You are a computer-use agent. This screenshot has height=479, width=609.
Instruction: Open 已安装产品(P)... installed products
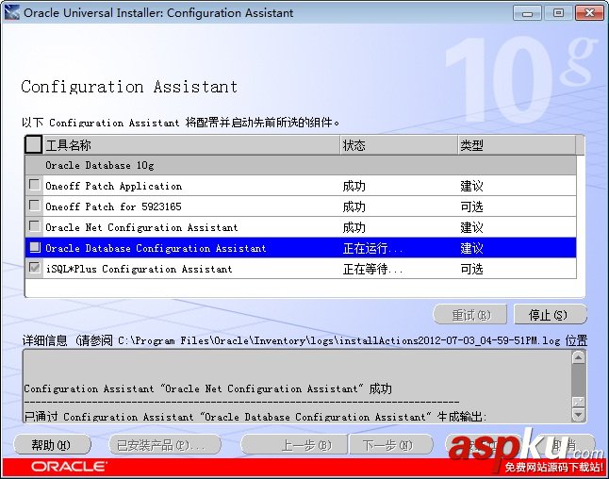(x=165, y=445)
